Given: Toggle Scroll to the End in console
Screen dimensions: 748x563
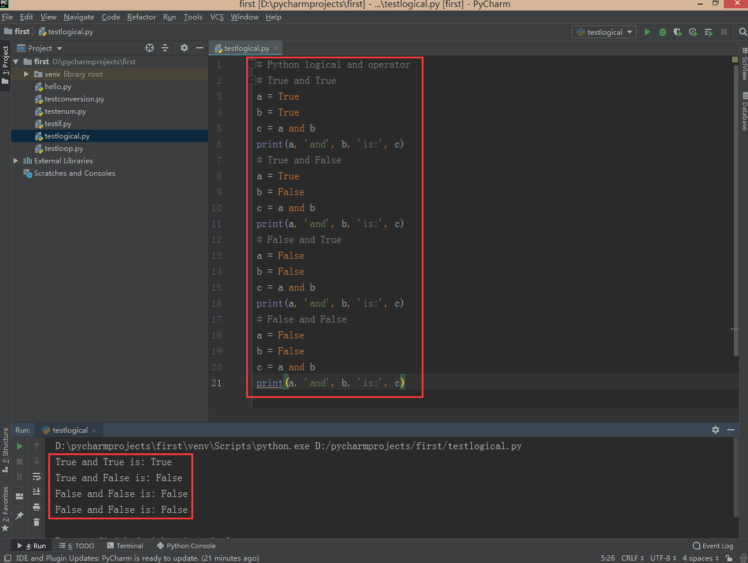Looking at the screenshot, I should (x=37, y=491).
